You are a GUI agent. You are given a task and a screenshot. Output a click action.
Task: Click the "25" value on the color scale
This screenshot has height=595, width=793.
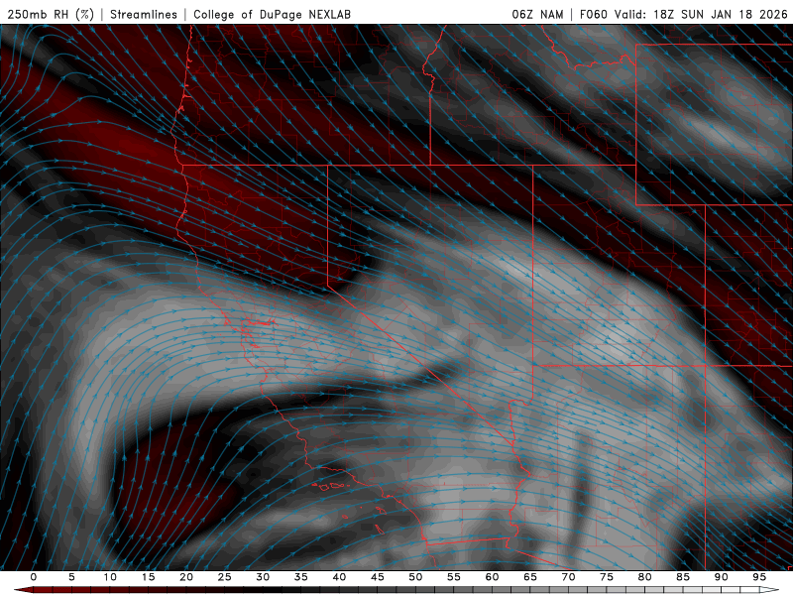point(225,577)
